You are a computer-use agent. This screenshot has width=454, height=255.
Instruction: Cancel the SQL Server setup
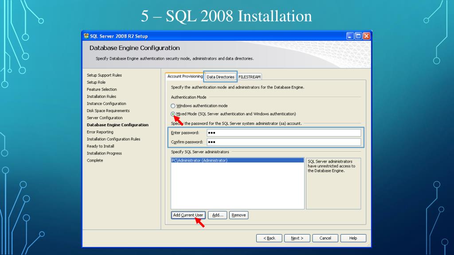pos(325,238)
